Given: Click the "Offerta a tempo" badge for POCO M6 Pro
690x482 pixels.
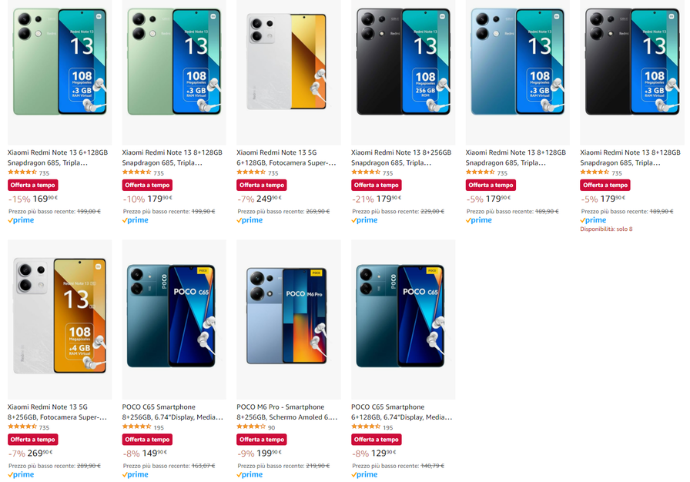Looking at the screenshot, I should (x=262, y=440).
